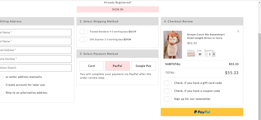Decrease quantity with the minus button
The image size is (261, 120).
[206, 54]
